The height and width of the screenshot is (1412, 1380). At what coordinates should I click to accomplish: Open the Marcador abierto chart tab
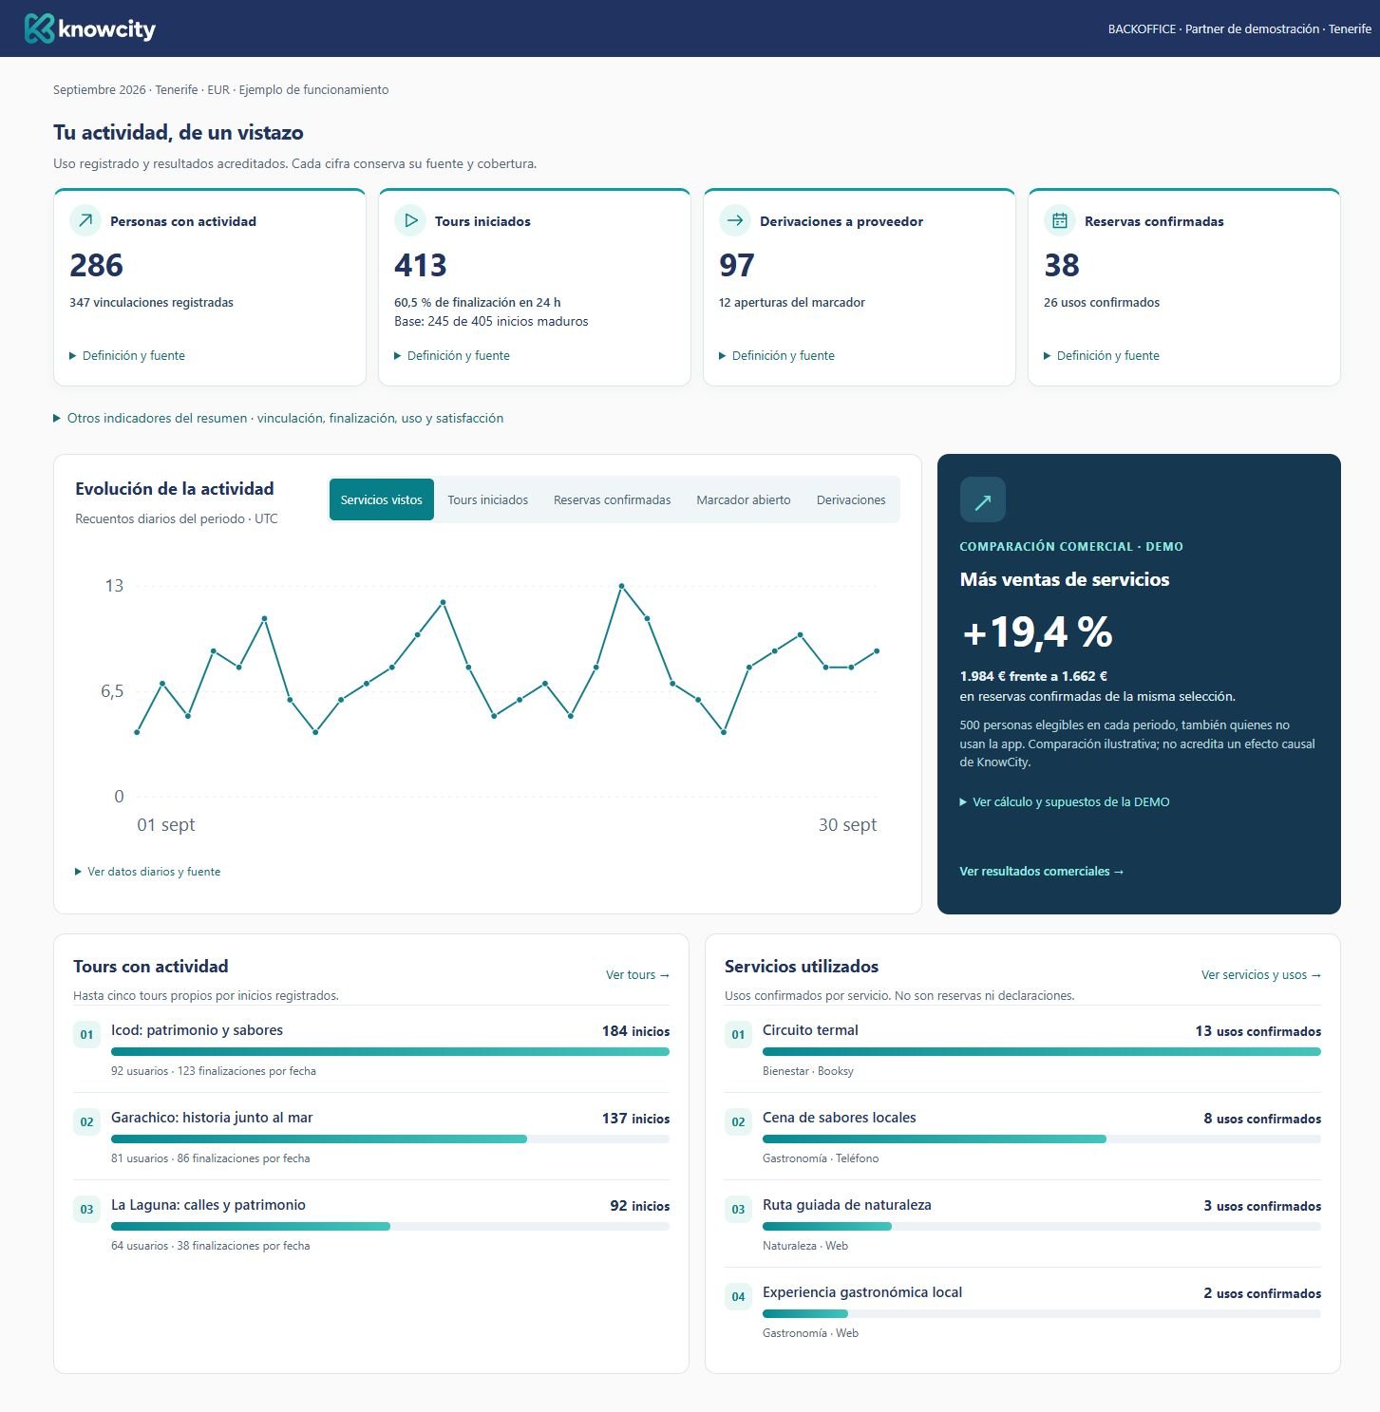[x=744, y=499]
